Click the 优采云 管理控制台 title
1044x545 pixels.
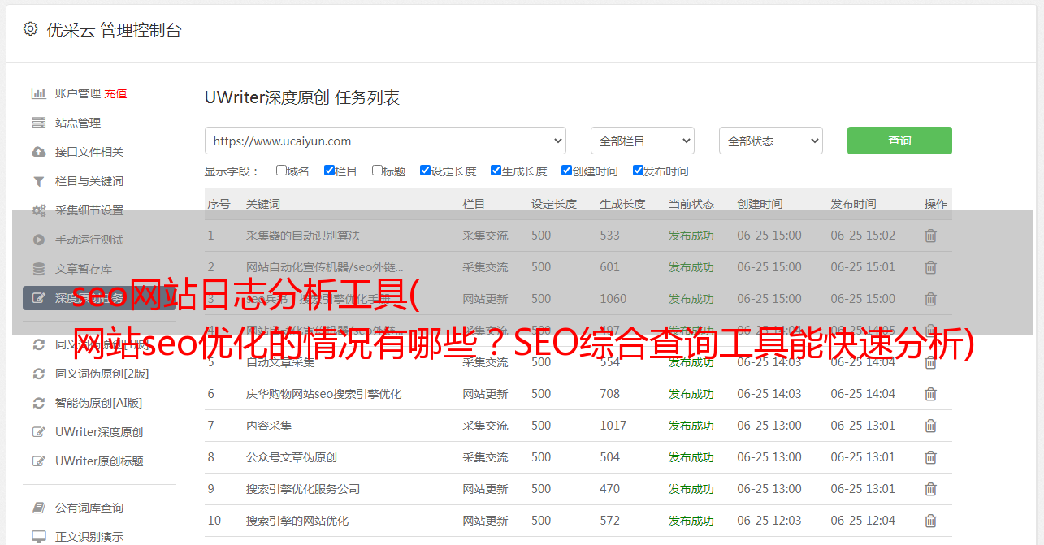pyautogui.click(x=114, y=30)
